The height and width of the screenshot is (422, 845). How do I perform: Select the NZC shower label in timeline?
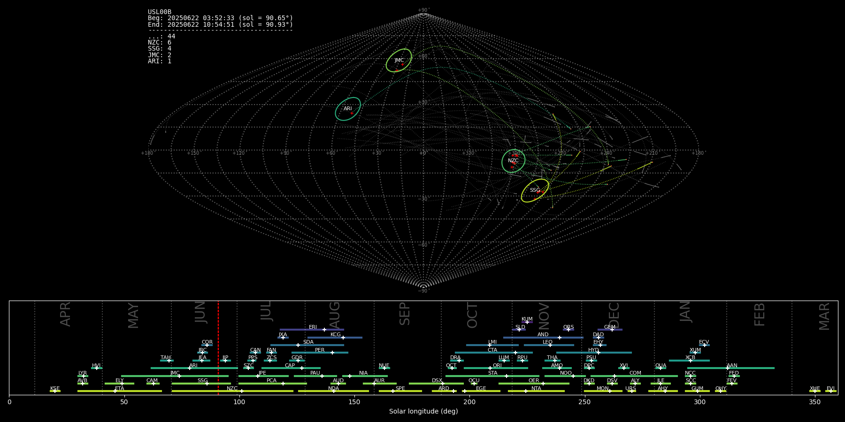tap(232, 389)
